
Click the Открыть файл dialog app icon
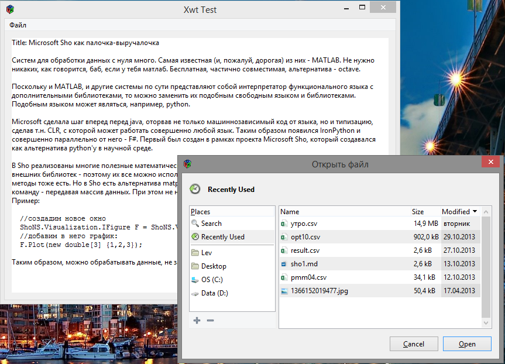[187, 164]
